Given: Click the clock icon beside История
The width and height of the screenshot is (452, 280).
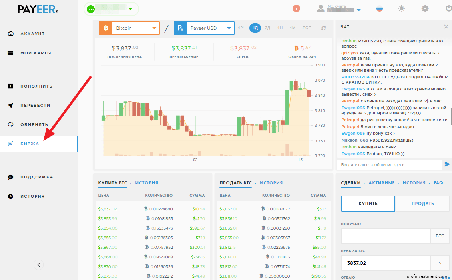Looking at the screenshot, I should tap(11, 196).
